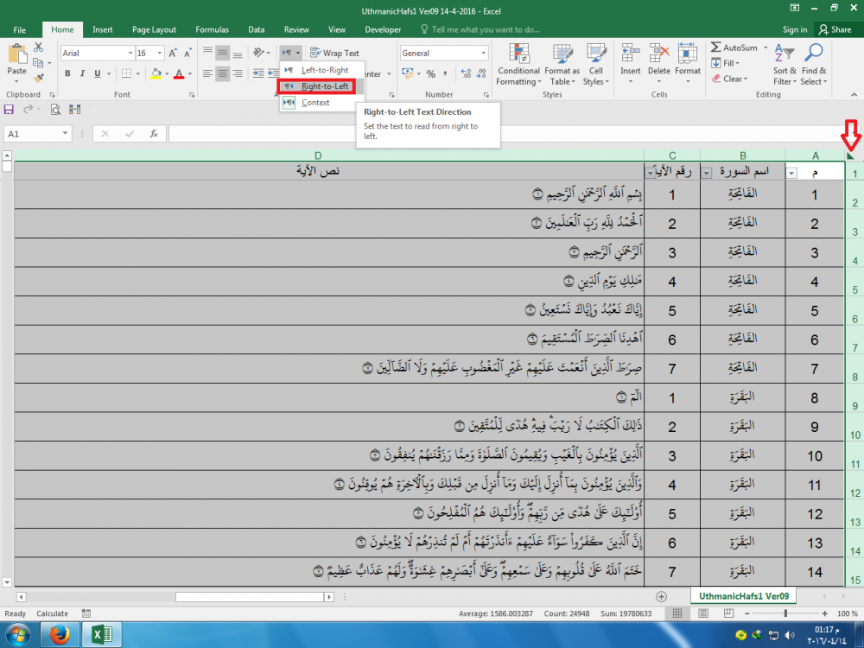Click the Paste clipboard icon
This screenshot has width=864, height=648.
coord(16,54)
